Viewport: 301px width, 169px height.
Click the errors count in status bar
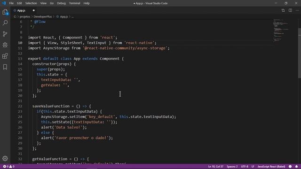coord(6,167)
